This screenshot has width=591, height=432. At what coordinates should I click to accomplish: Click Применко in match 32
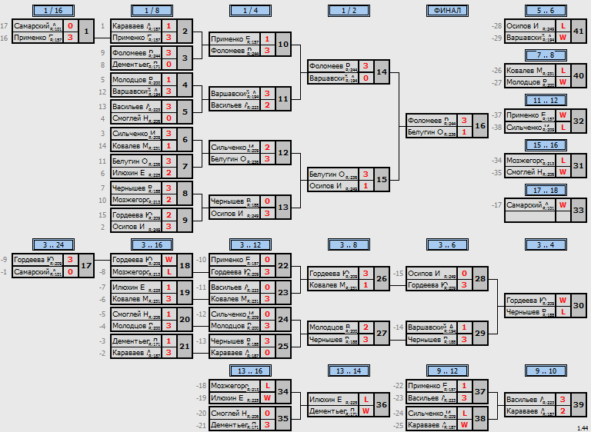(x=529, y=115)
